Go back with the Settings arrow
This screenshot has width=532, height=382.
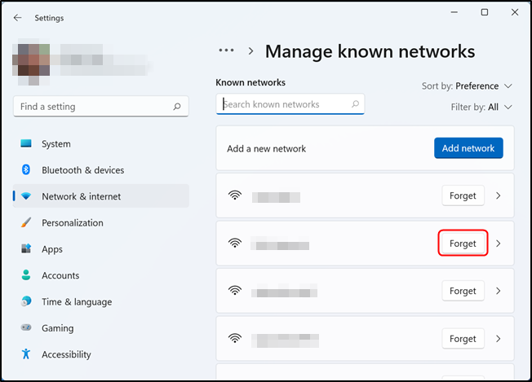pyautogui.click(x=17, y=18)
